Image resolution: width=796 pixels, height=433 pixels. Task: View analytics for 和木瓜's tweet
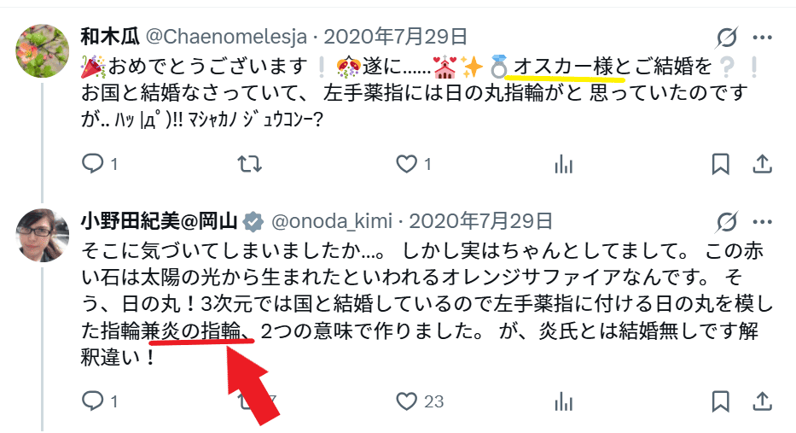click(563, 164)
